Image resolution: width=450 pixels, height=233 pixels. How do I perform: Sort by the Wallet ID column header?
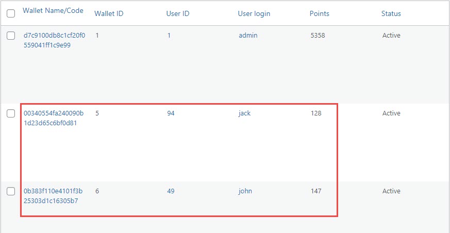pos(109,13)
